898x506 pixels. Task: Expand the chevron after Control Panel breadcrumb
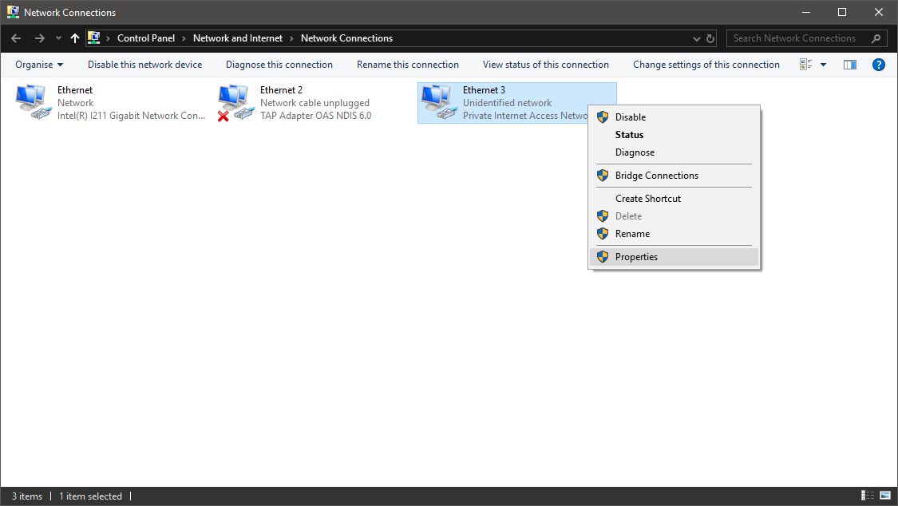pyautogui.click(x=184, y=38)
